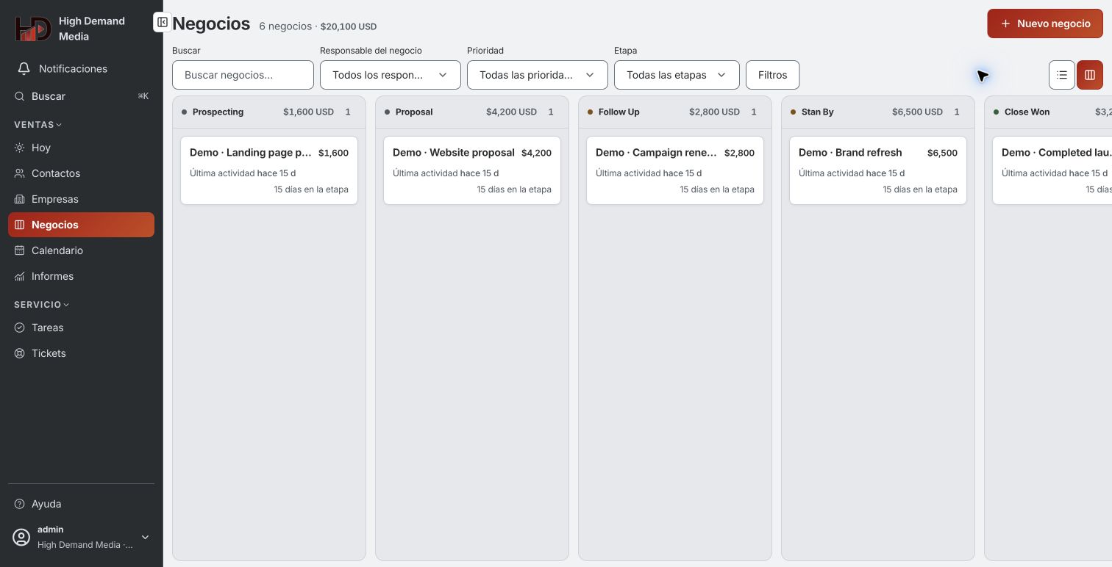This screenshot has height=567, width=1112.
Task: Click the Contactos people icon
Action: tap(19, 173)
